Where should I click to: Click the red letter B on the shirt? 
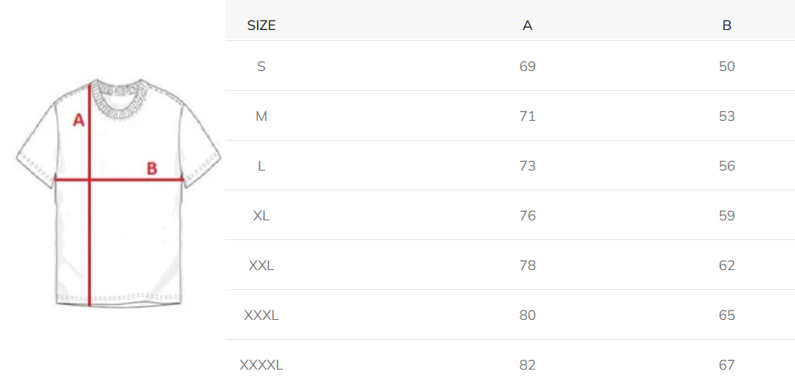point(152,168)
